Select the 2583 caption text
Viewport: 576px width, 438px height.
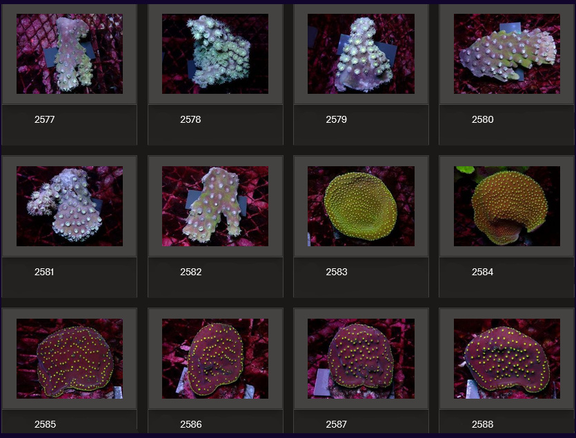337,272
